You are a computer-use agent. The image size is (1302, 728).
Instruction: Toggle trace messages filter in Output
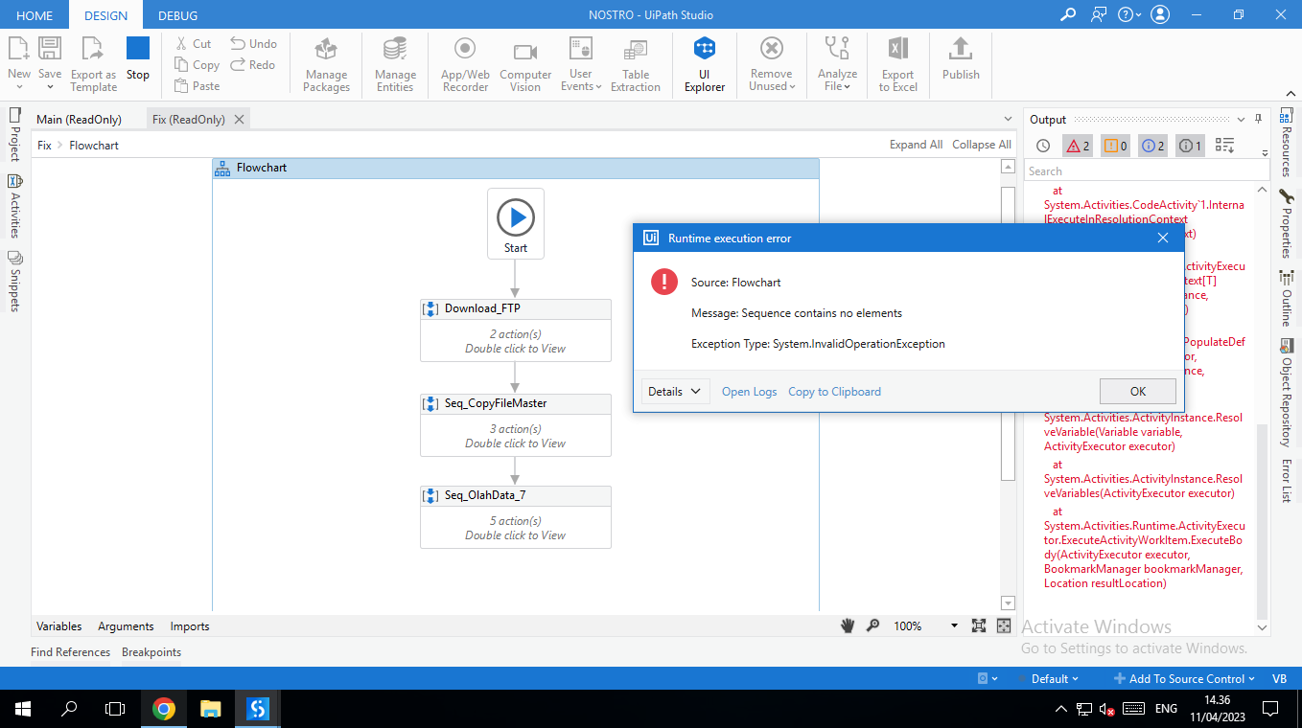(1190, 146)
